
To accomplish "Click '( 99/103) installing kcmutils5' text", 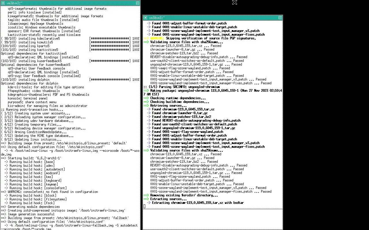I will point(27,42).
